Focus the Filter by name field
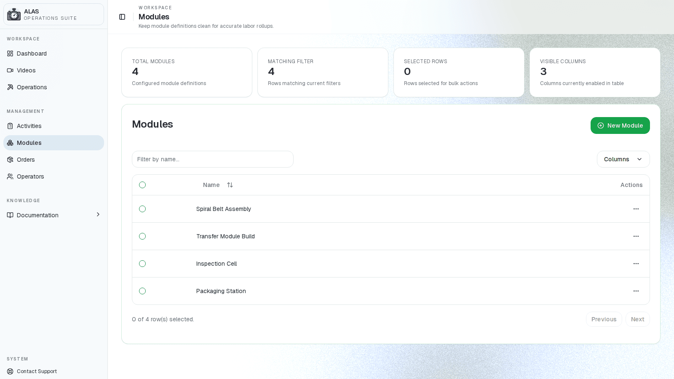 pos(213,159)
